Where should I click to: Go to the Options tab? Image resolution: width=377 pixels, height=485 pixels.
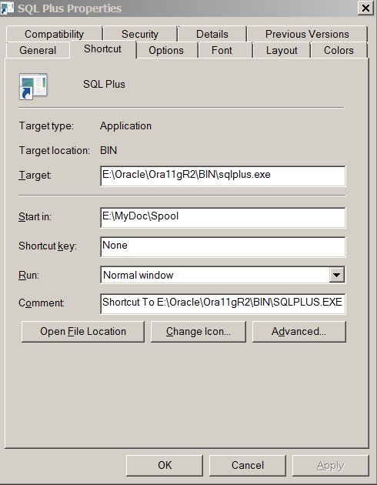pyautogui.click(x=166, y=50)
